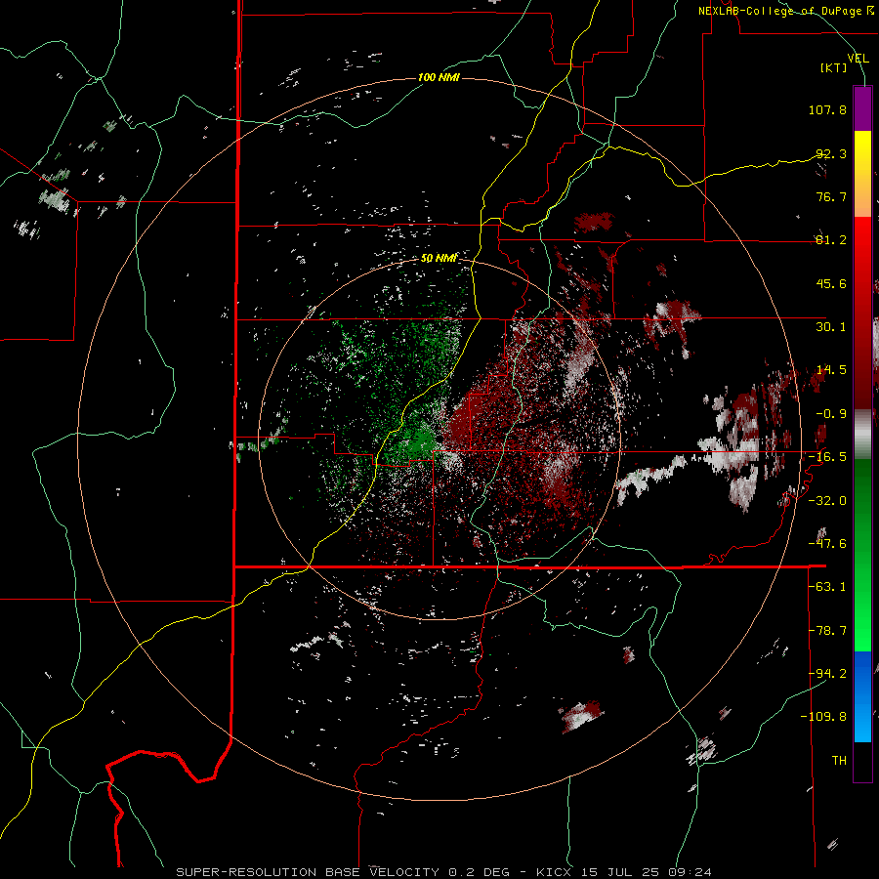This screenshot has height=879, width=879.
Task: Click the 76.7 velocity scale value
Action: coord(831,196)
